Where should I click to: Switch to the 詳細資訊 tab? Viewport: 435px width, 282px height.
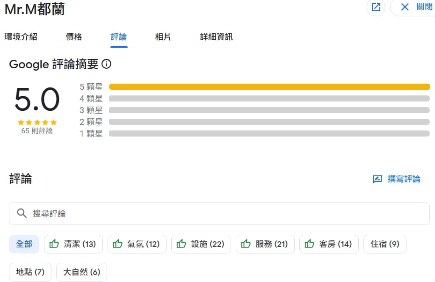(215, 36)
